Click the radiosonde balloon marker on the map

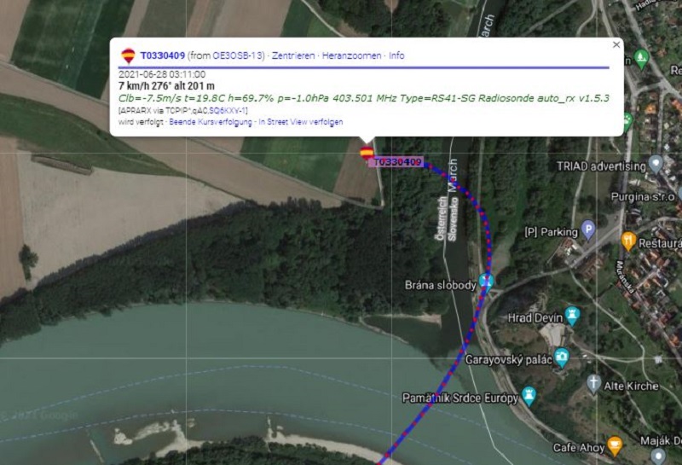tap(367, 153)
